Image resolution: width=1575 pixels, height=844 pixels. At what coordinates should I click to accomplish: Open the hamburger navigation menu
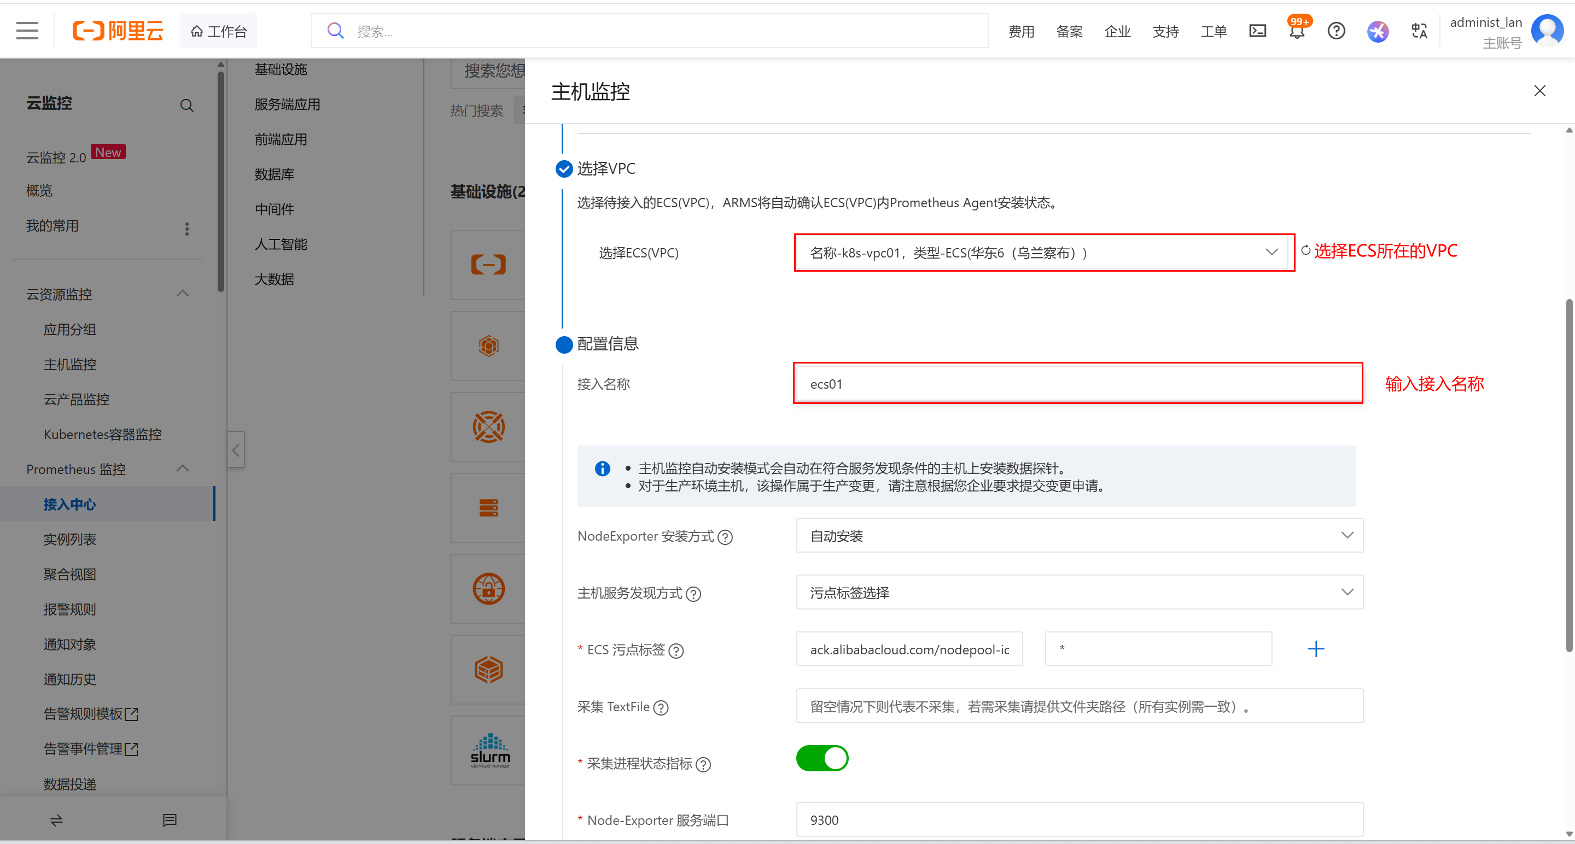[27, 31]
